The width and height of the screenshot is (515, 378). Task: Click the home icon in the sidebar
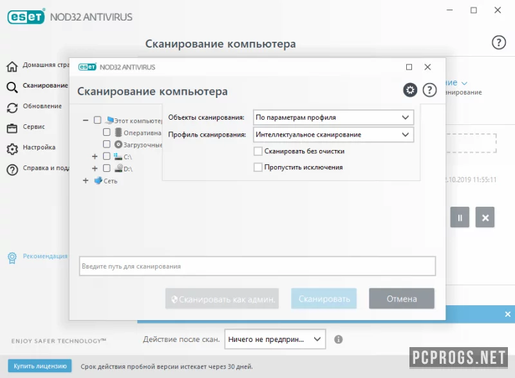[x=12, y=66]
